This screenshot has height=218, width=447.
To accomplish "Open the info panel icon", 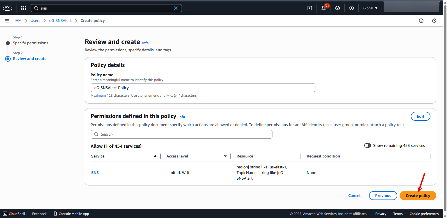I will 421,21.
